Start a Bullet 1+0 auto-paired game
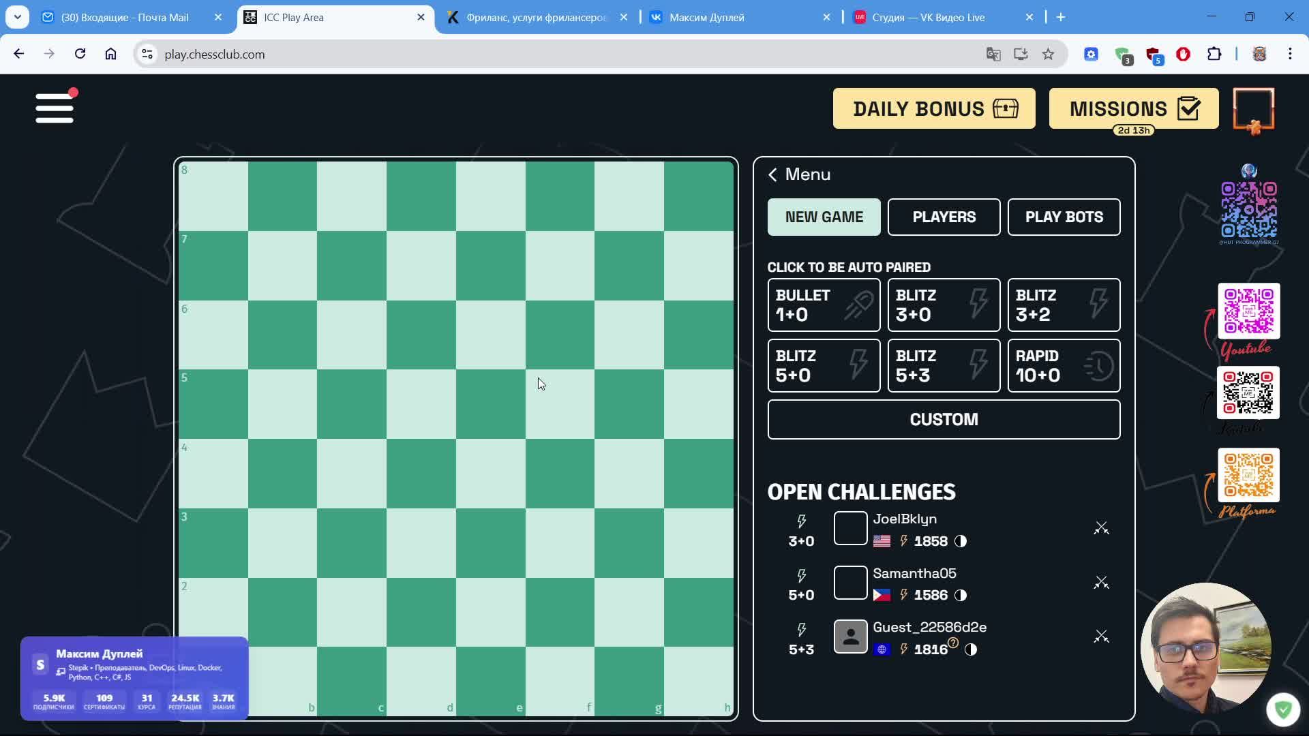 pos(824,305)
